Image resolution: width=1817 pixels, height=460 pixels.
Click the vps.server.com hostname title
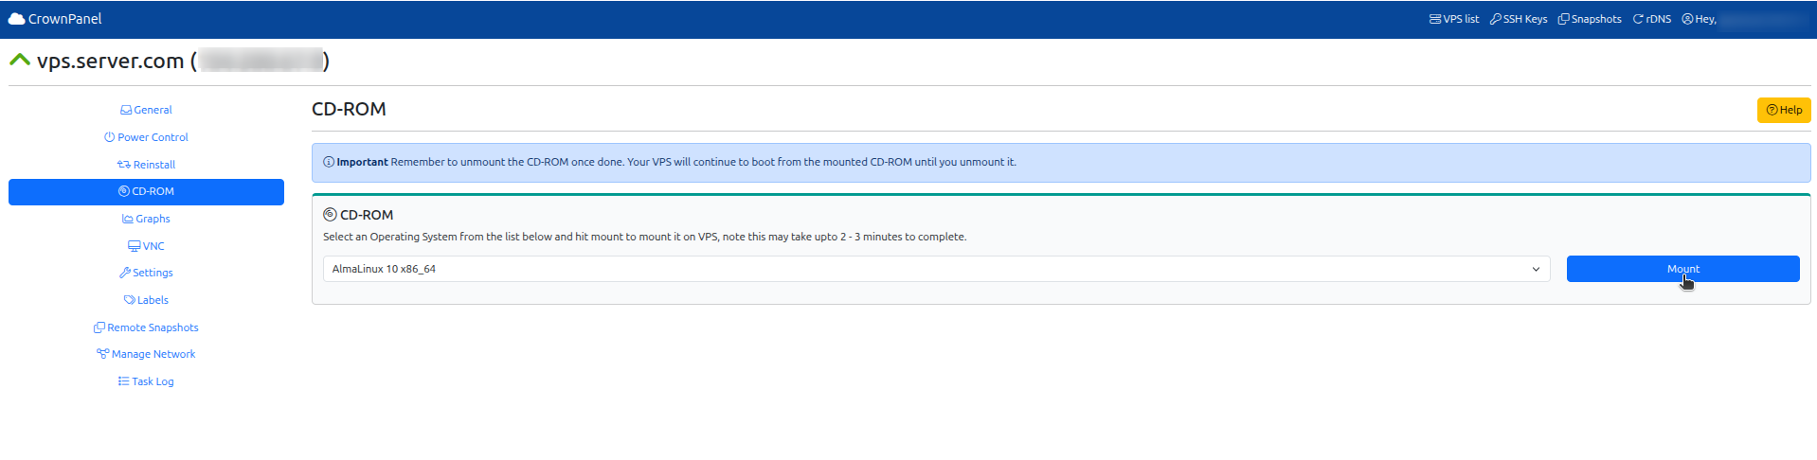[x=110, y=61]
